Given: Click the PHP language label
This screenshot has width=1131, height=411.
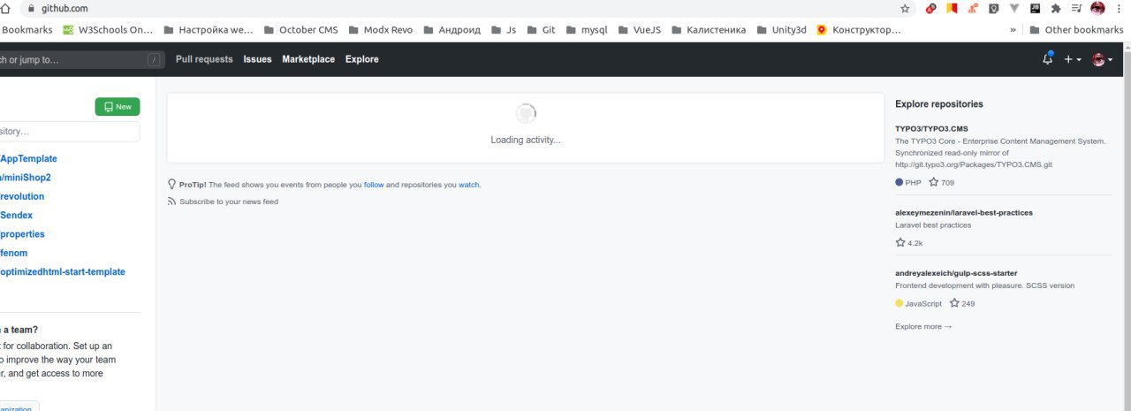Looking at the screenshot, I should (908, 182).
